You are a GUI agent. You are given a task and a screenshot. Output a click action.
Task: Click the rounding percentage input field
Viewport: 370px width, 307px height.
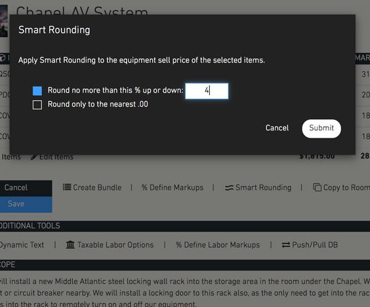tap(207, 91)
